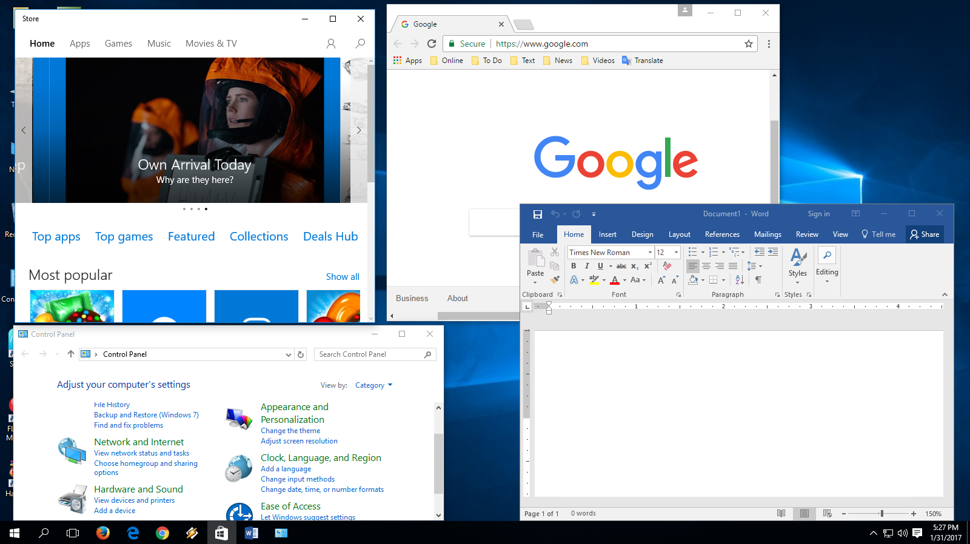Click the Store account profile icon

331,44
